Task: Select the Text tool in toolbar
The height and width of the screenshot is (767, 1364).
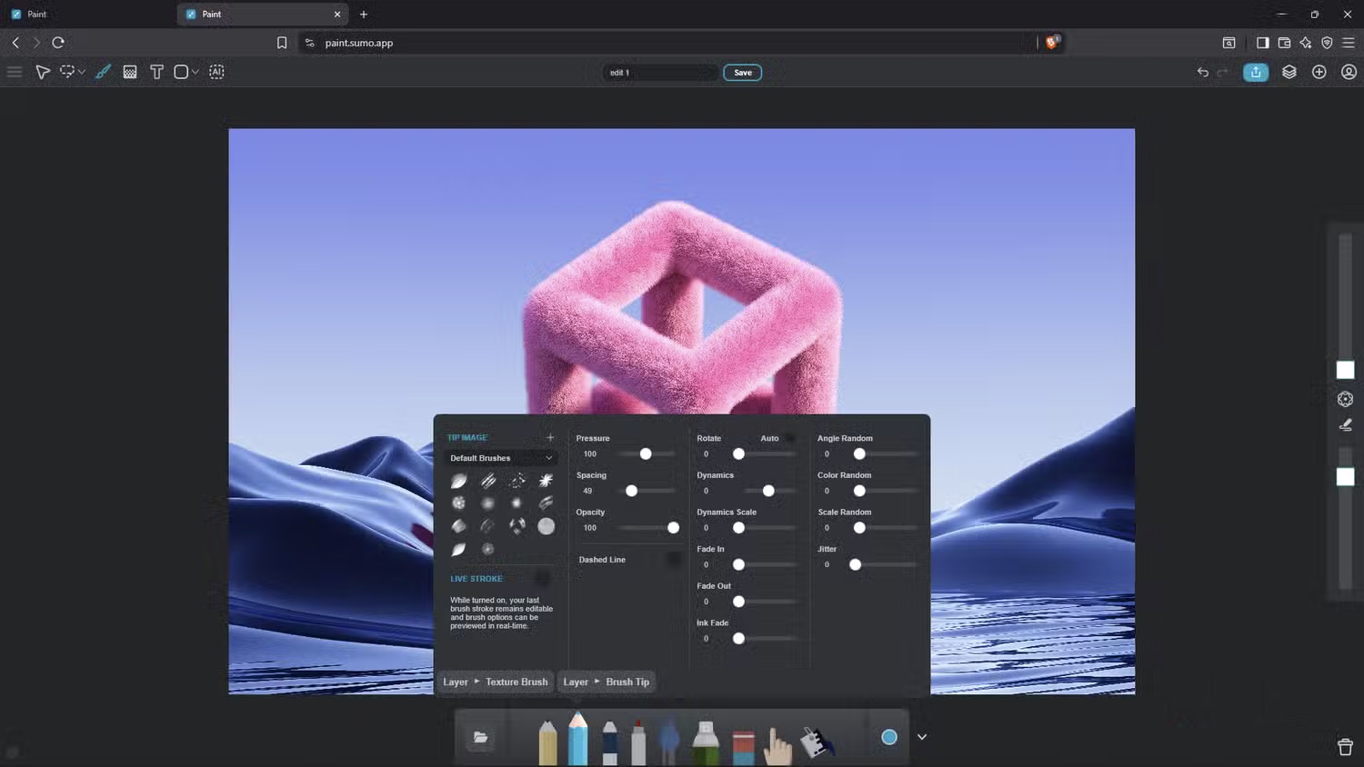Action: pyautogui.click(x=156, y=72)
